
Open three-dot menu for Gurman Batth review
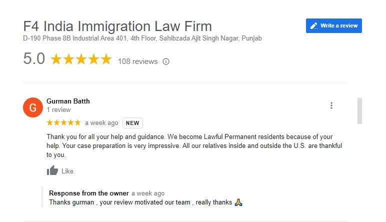(x=331, y=105)
